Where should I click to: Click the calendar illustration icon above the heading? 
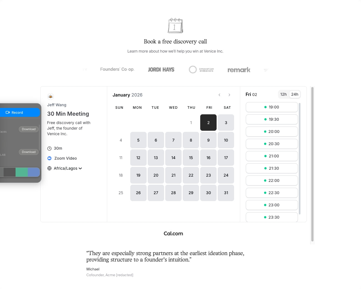pos(175,26)
